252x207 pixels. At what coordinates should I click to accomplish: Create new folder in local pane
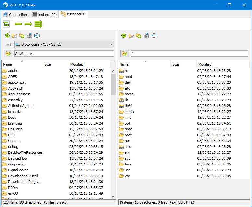pos(22,36)
